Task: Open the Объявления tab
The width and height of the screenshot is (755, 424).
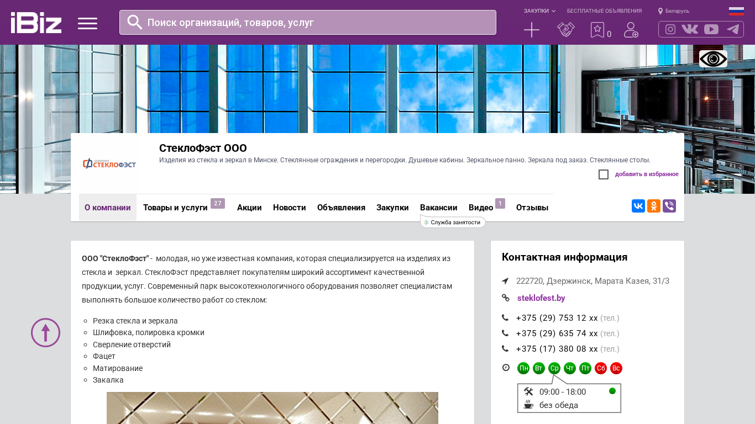Action: pyautogui.click(x=341, y=208)
